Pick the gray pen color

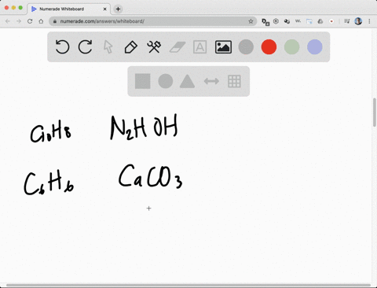pos(246,47)
